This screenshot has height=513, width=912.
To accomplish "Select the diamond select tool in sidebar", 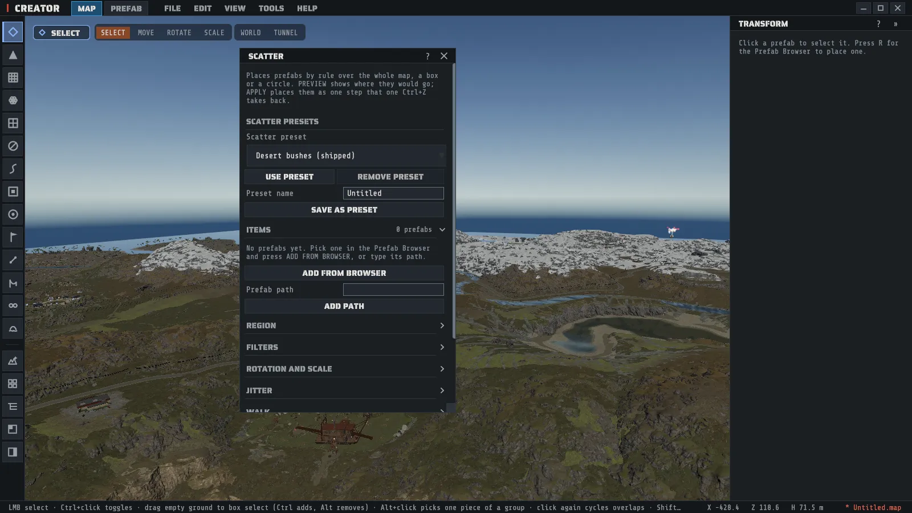I will 13,32.
